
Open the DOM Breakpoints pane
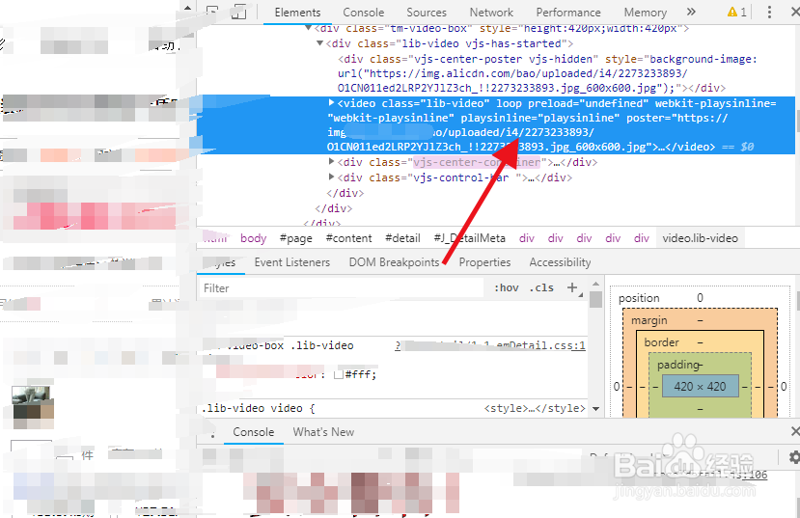394,262
